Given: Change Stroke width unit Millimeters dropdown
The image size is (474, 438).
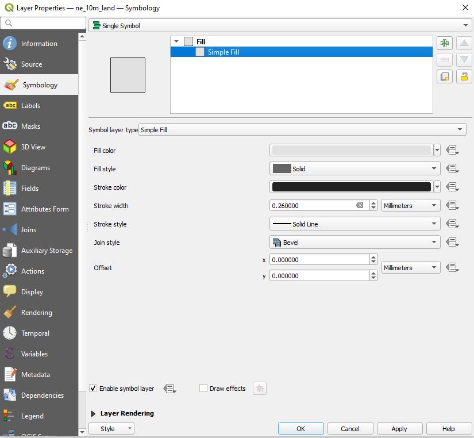Looking at the screenshot, I should click(x=411, y=206).
